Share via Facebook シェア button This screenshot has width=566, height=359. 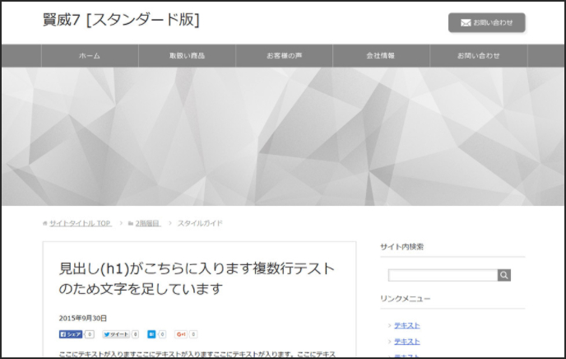coord(71,334)
